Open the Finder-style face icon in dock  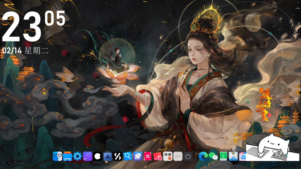(57, 156)
